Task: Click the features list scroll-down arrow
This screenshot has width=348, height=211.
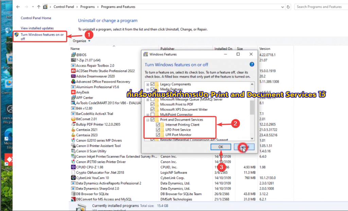Action: point(252,138)
